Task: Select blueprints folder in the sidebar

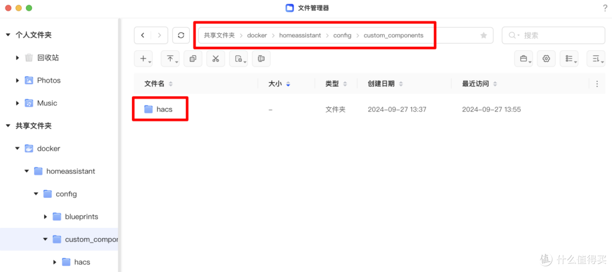Action: (75, 216)
